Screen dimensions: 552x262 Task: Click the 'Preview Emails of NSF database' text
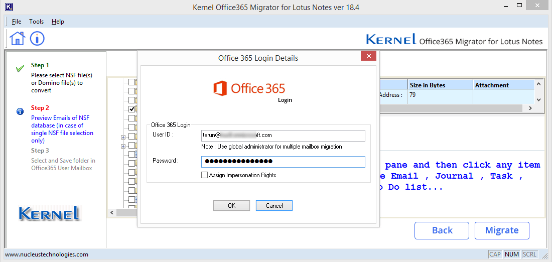pyautogui.click(x=62, y=129)
